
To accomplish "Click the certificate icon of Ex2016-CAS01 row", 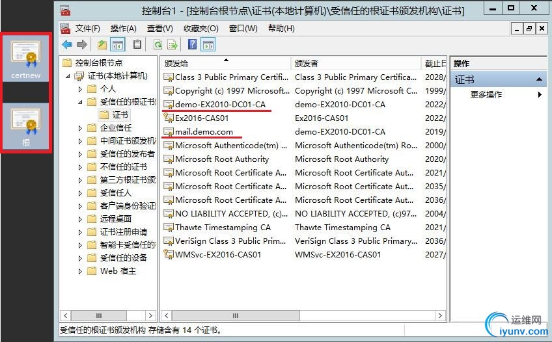I will pyautogui.click(x=169, y=118).
